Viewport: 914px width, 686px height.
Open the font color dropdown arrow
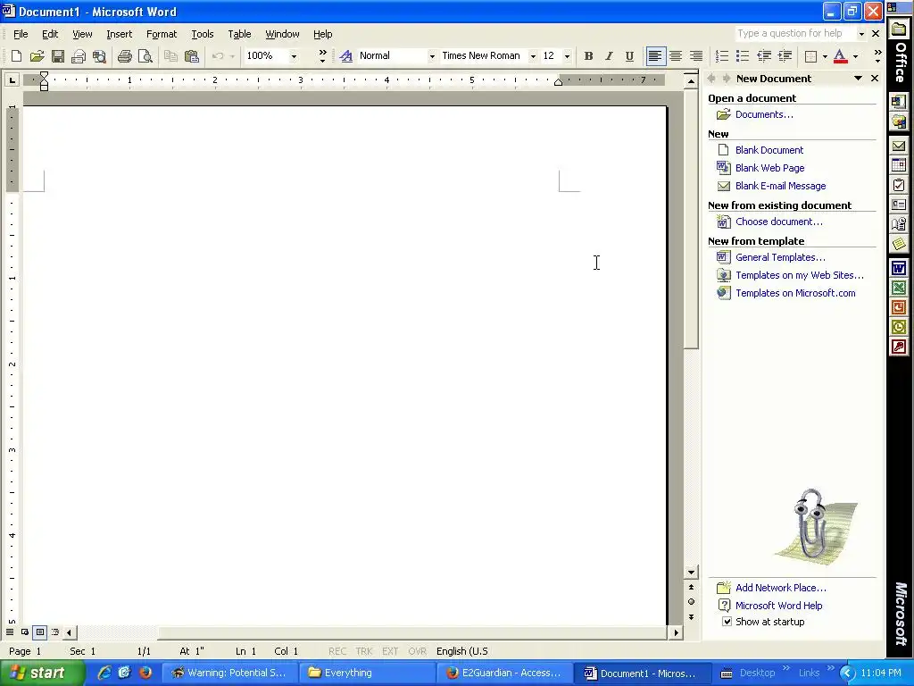[x=855, y=56]
